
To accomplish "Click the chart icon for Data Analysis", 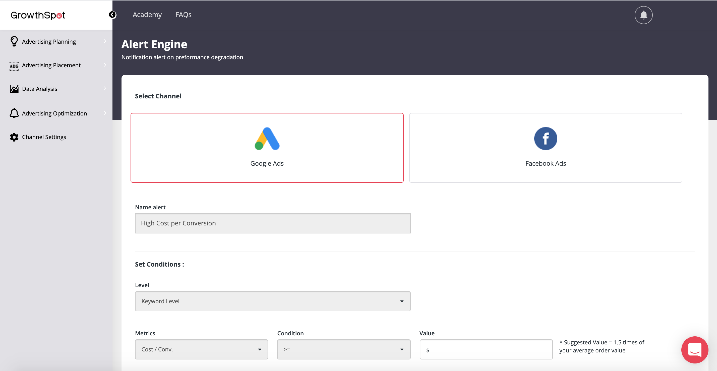I will [14, 89].
